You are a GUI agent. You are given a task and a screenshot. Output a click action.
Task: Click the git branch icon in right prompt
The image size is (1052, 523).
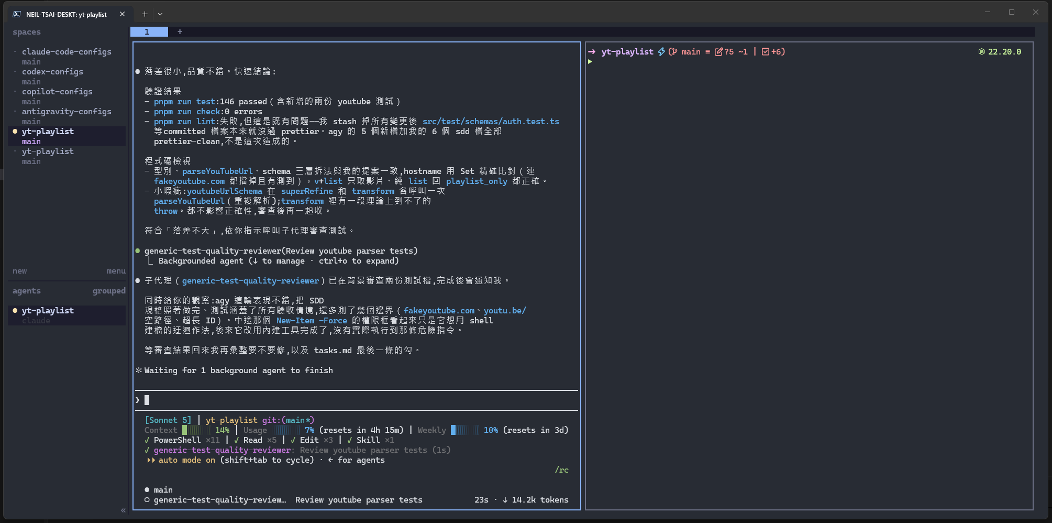674,52
